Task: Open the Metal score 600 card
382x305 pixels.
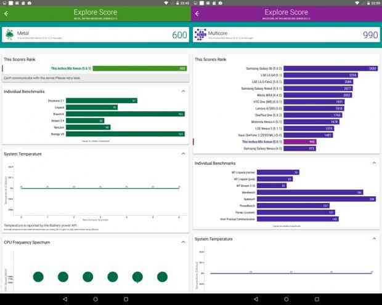Action: point(95,35)
